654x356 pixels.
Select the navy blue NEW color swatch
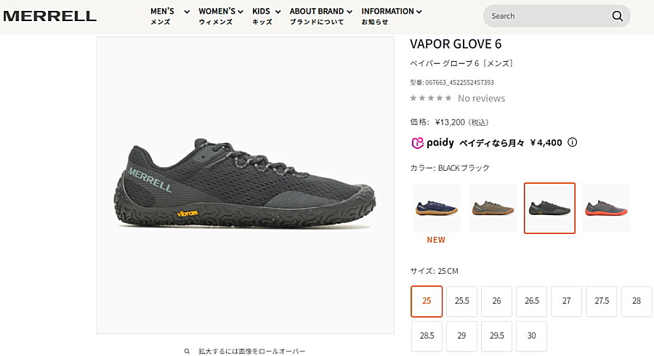tap(436, 208)
